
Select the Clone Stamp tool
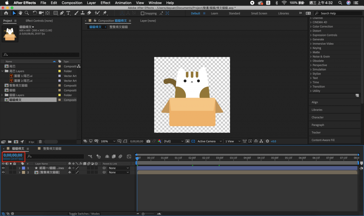82,13
